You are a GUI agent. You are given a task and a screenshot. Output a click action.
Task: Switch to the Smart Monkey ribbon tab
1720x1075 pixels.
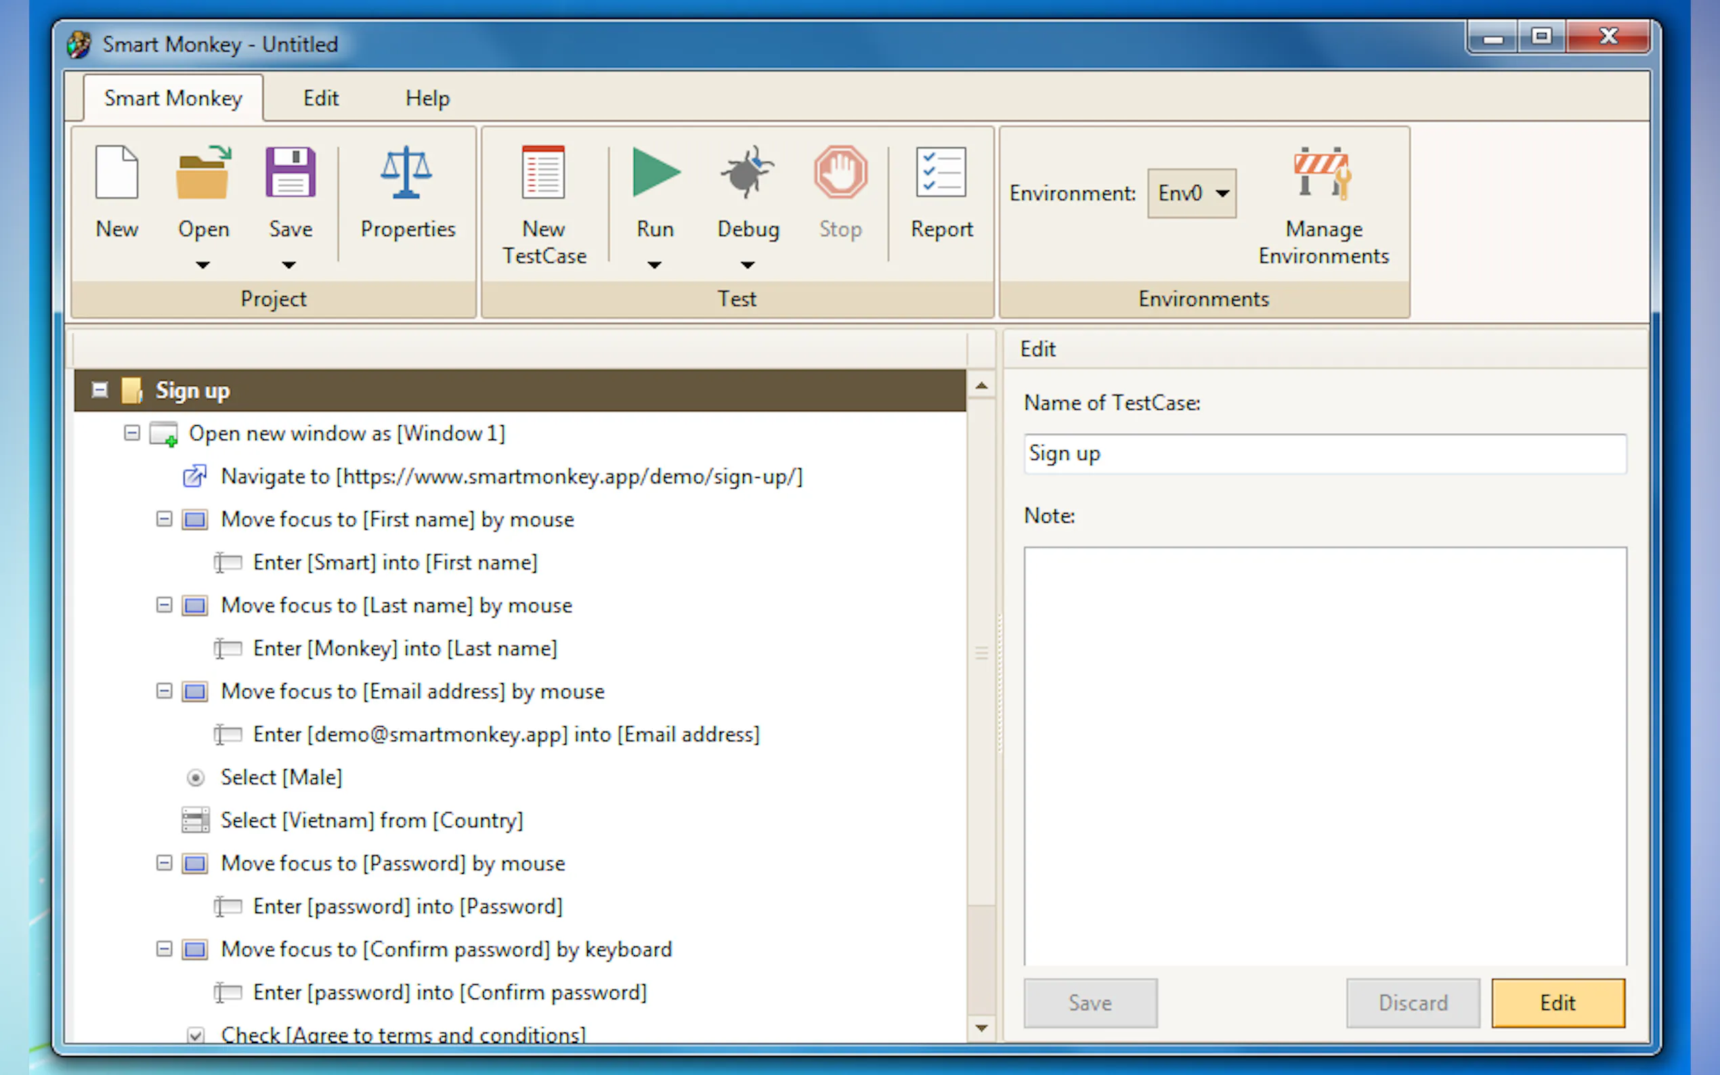coord(173,98)
